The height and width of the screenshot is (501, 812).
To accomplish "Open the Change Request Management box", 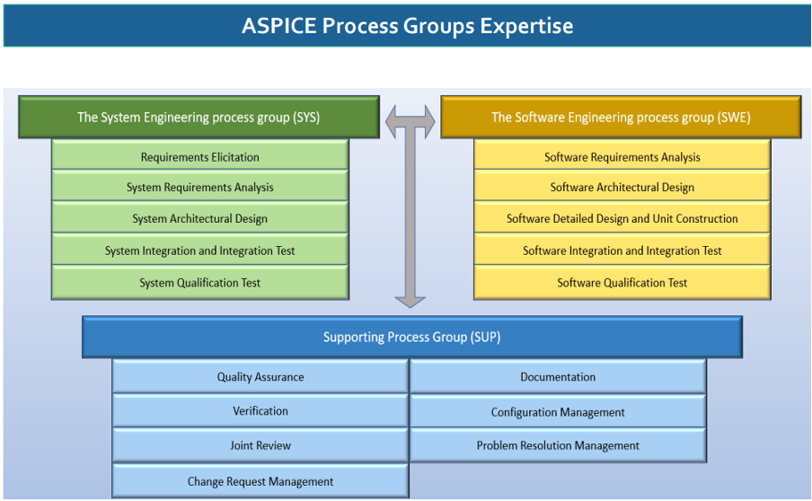I will (260, 481).
